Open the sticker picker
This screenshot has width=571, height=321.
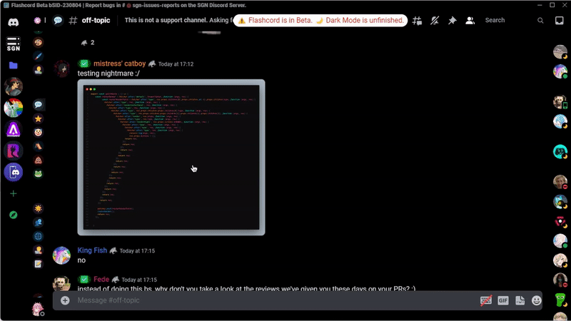520,300
